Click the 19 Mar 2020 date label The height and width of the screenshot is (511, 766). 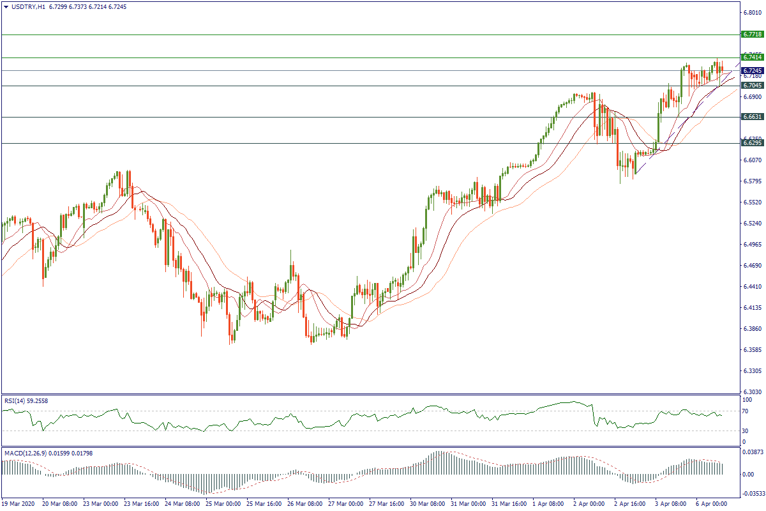click(x=20, y=503)
